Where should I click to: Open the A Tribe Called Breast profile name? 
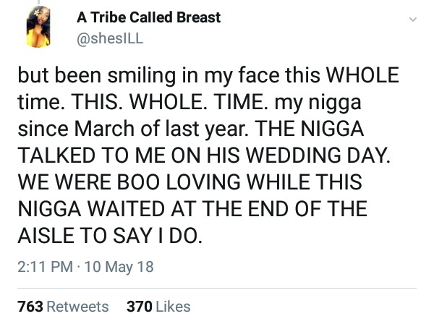coord(148,17)
